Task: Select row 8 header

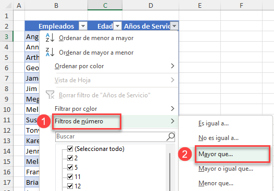Action: [x=6, y=88]
